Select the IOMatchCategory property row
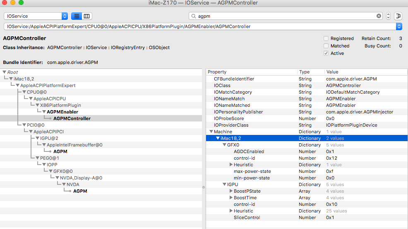Viewport: 408px width, 229px height. 307,92
